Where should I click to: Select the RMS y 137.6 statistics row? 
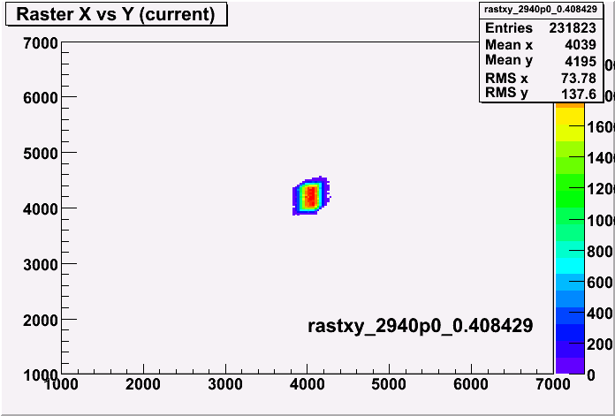coord(541,94)
